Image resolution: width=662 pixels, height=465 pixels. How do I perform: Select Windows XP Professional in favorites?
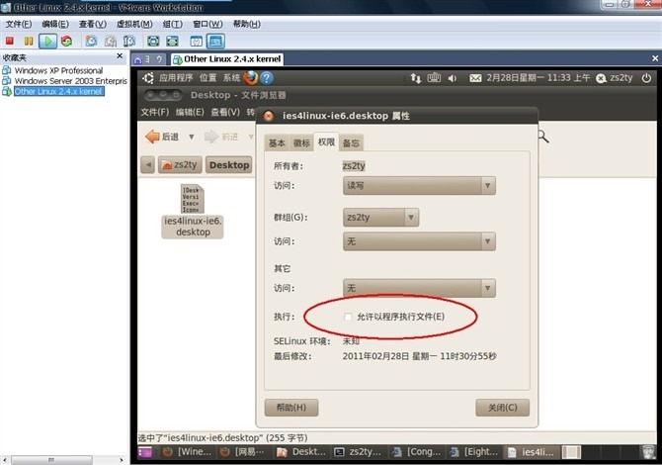(58, 70)
